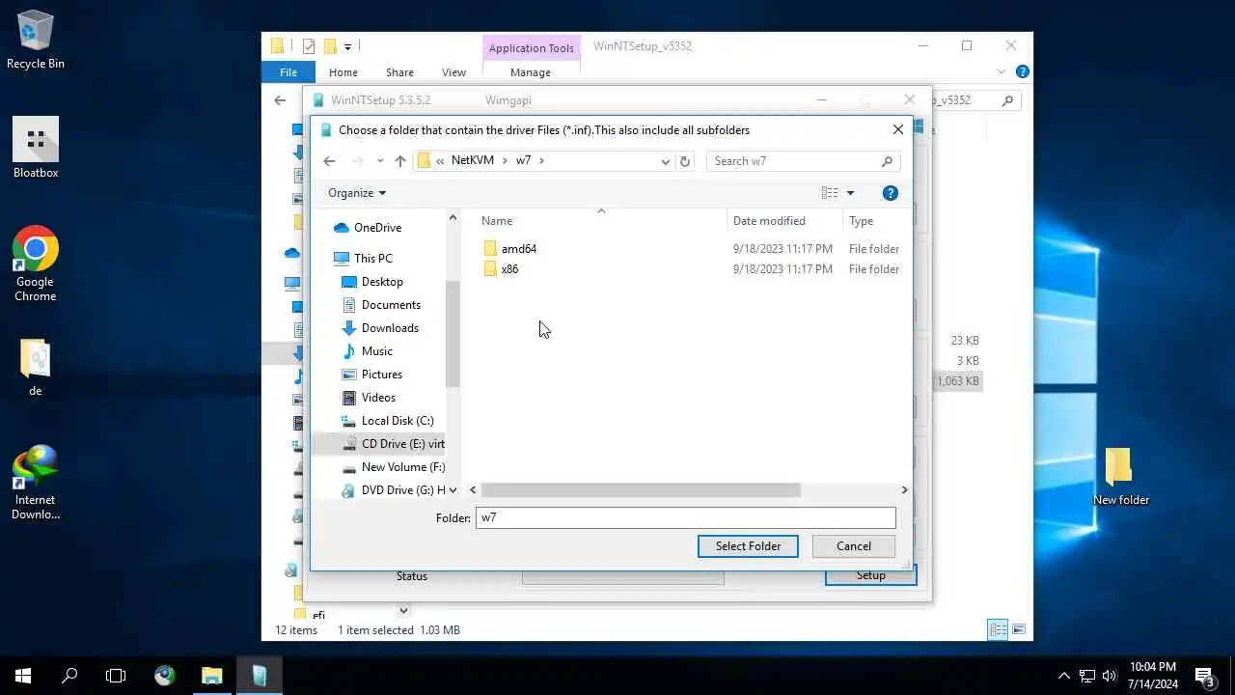
Task: Expand the hidden path chevrons before NetKVM
Action: click(x=440, y=161)
